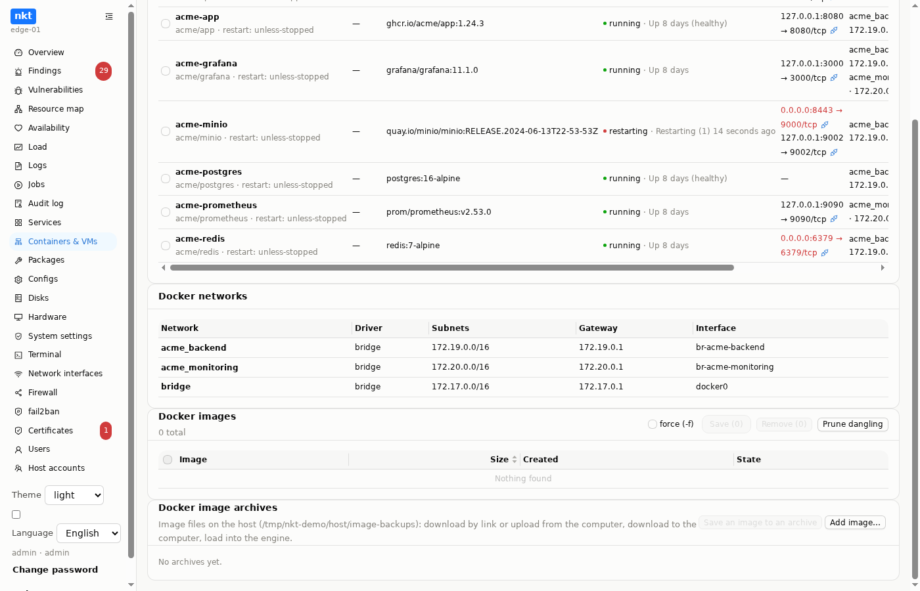The image size is (920, 591).
Task: Click the br-acme-backend interface cell
Action: (x=730, y=347)
